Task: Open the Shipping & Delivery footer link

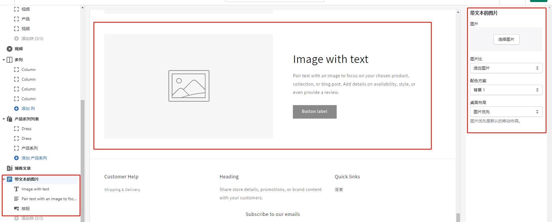Action: point(122,190)
